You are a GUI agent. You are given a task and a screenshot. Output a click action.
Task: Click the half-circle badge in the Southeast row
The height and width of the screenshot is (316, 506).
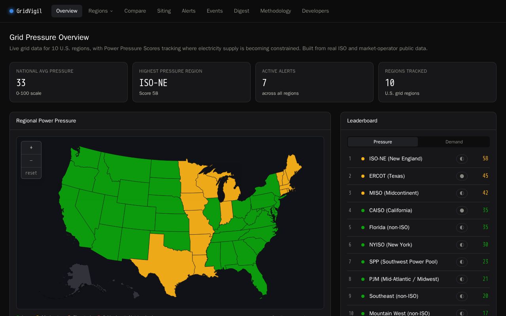pyautogui.click(x=462, y=296)
